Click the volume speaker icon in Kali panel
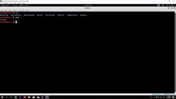This screenshot has width=176, height=99. (169, 5)
